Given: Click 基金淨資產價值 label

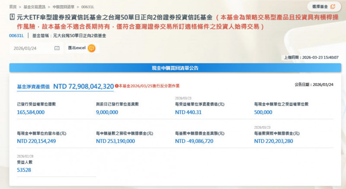Looking at the screenshot, I should pyautogui.click(x=33, y=87).
